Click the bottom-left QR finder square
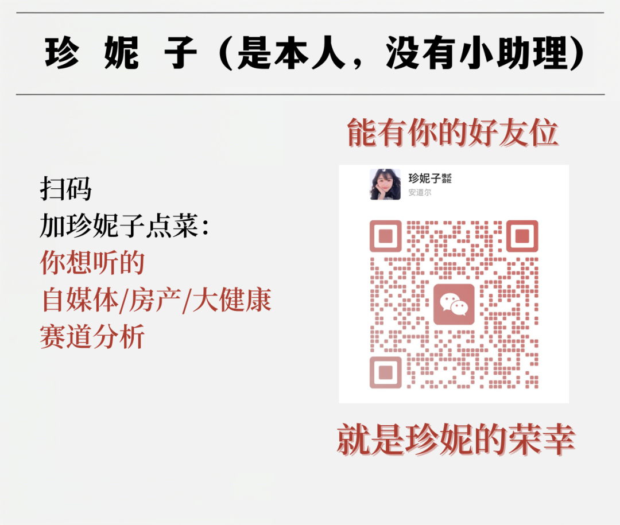The height and width of the screenshot is (525, 620). [386, 372]
